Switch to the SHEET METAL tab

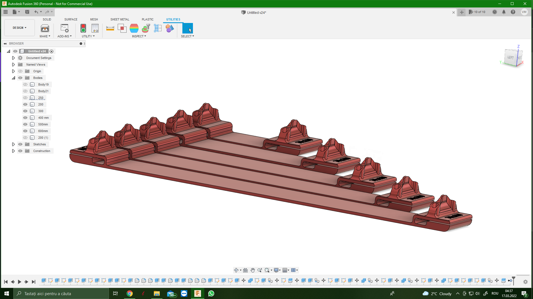tap(120, 19)
